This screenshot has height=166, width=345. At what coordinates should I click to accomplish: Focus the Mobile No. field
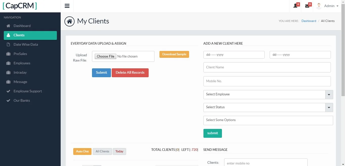coord(267,81)
